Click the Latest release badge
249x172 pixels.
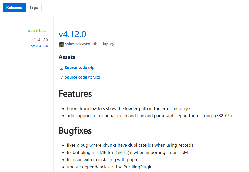pyautogui.click(x=36, y=30)
